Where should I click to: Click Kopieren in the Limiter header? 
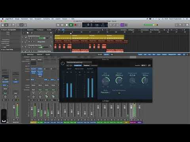86,65
